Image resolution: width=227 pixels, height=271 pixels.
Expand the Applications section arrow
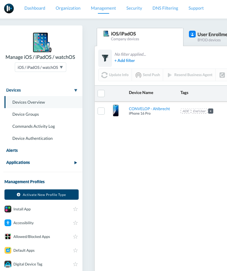point(76,163)
